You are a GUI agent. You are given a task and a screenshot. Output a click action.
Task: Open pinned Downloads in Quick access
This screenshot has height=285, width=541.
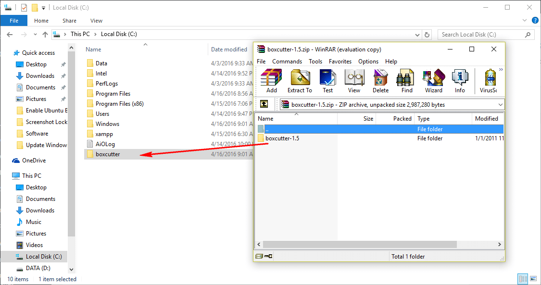[x=40, y=76]
